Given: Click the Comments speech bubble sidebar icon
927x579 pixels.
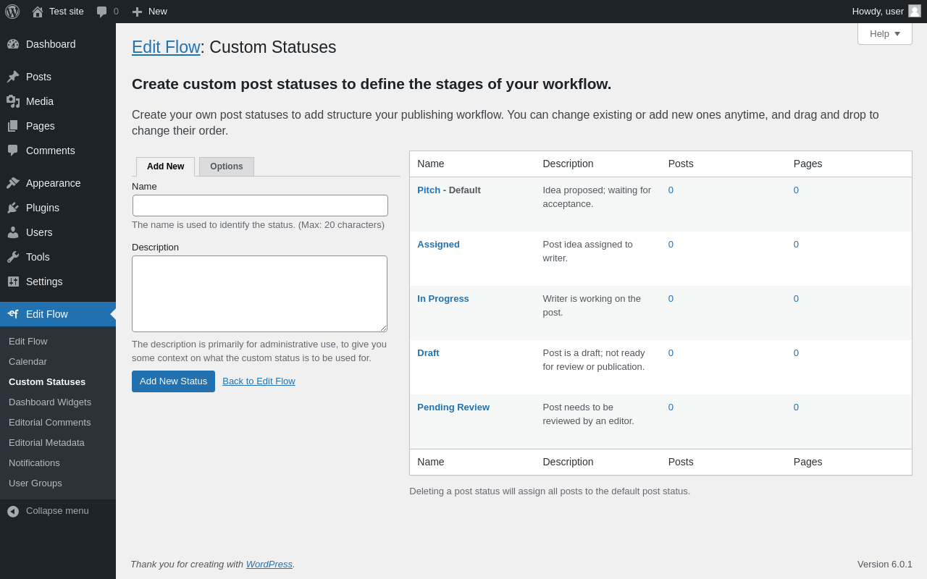Looking at the screenshot, I should [x=13, y=151].
